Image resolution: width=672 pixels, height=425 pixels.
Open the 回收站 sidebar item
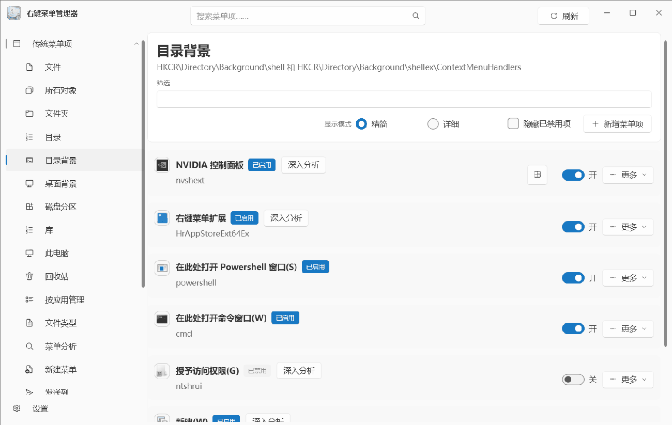coord(74,277)
